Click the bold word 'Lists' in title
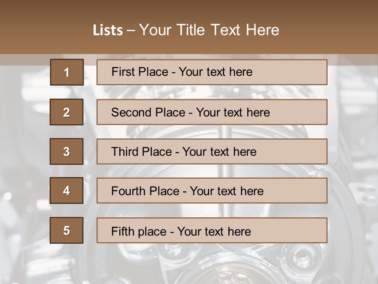Image resolution: width=378 pixels, height=284 pixels. coord(108,30)
